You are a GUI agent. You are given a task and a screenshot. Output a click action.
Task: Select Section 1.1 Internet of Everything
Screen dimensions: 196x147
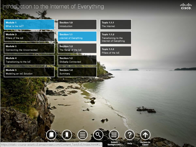coord(77,36)
